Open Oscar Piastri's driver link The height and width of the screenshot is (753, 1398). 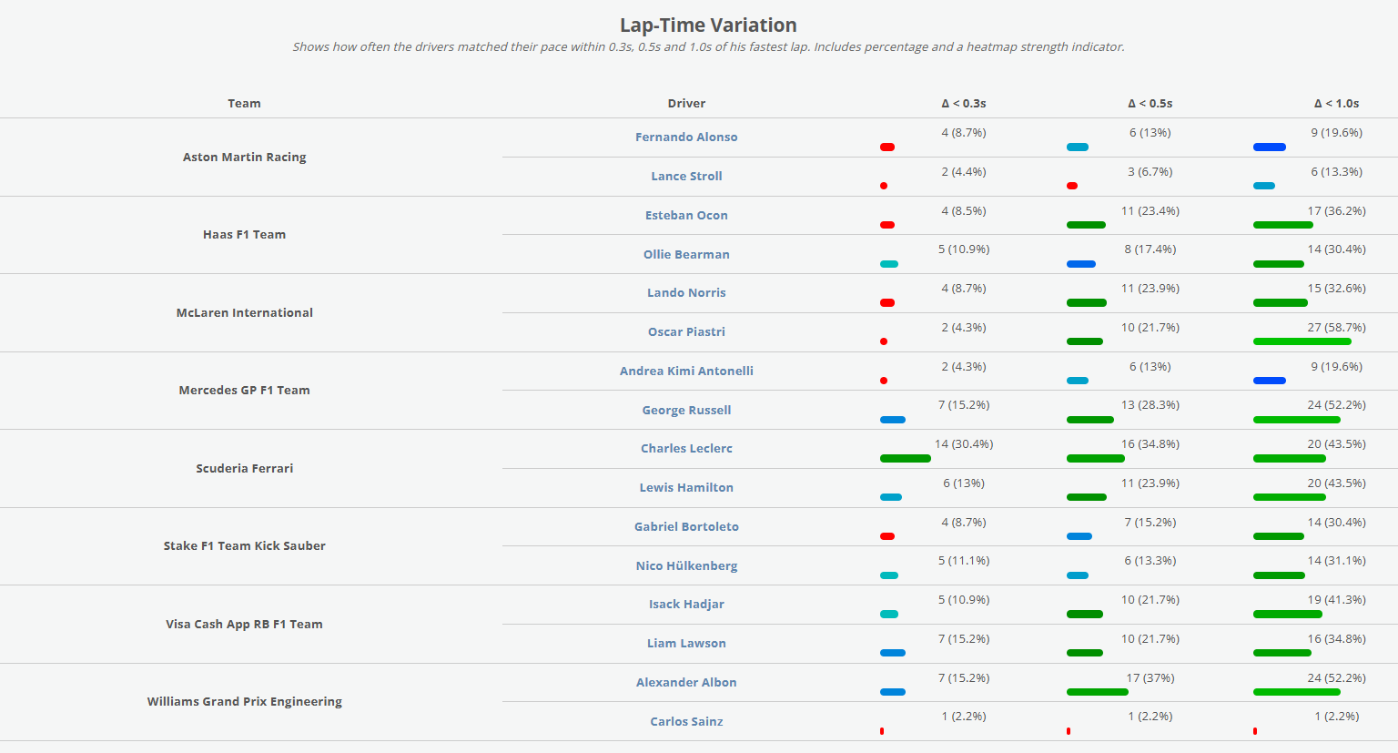[686, 331]
